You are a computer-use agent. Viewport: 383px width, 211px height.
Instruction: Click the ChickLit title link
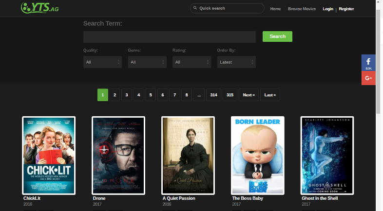tap(32, 198)
